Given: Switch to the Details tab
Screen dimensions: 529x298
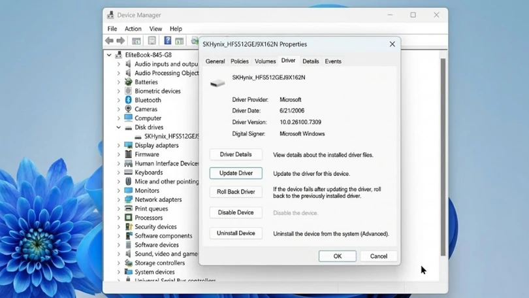Looking at the screenshot, I should click(x=311, y=61).
